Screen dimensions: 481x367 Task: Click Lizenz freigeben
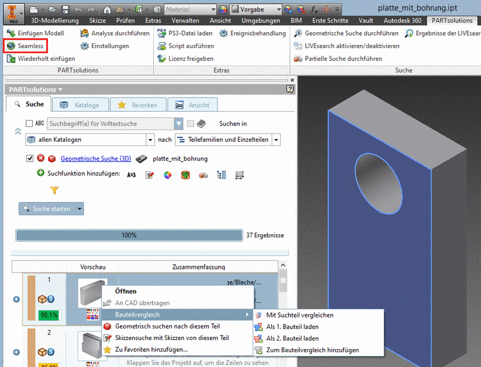coord(185,58)
